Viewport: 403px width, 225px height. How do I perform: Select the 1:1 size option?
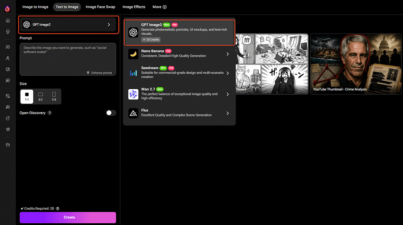[27, 96]
